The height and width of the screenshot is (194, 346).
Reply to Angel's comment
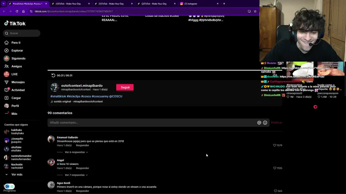[x=82, y=168]
